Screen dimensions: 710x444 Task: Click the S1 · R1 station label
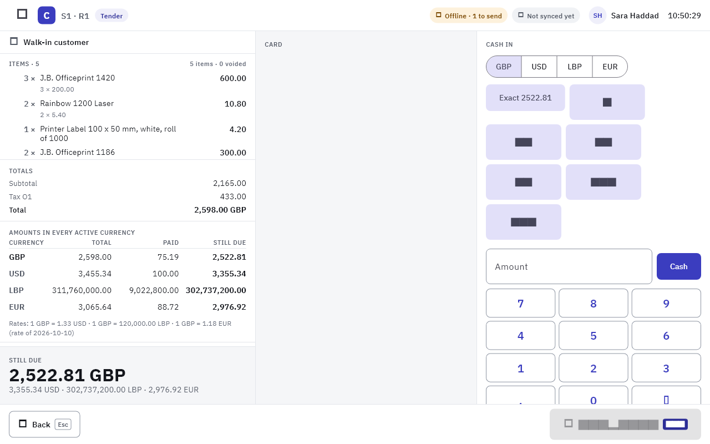click(x=75, y=16)
